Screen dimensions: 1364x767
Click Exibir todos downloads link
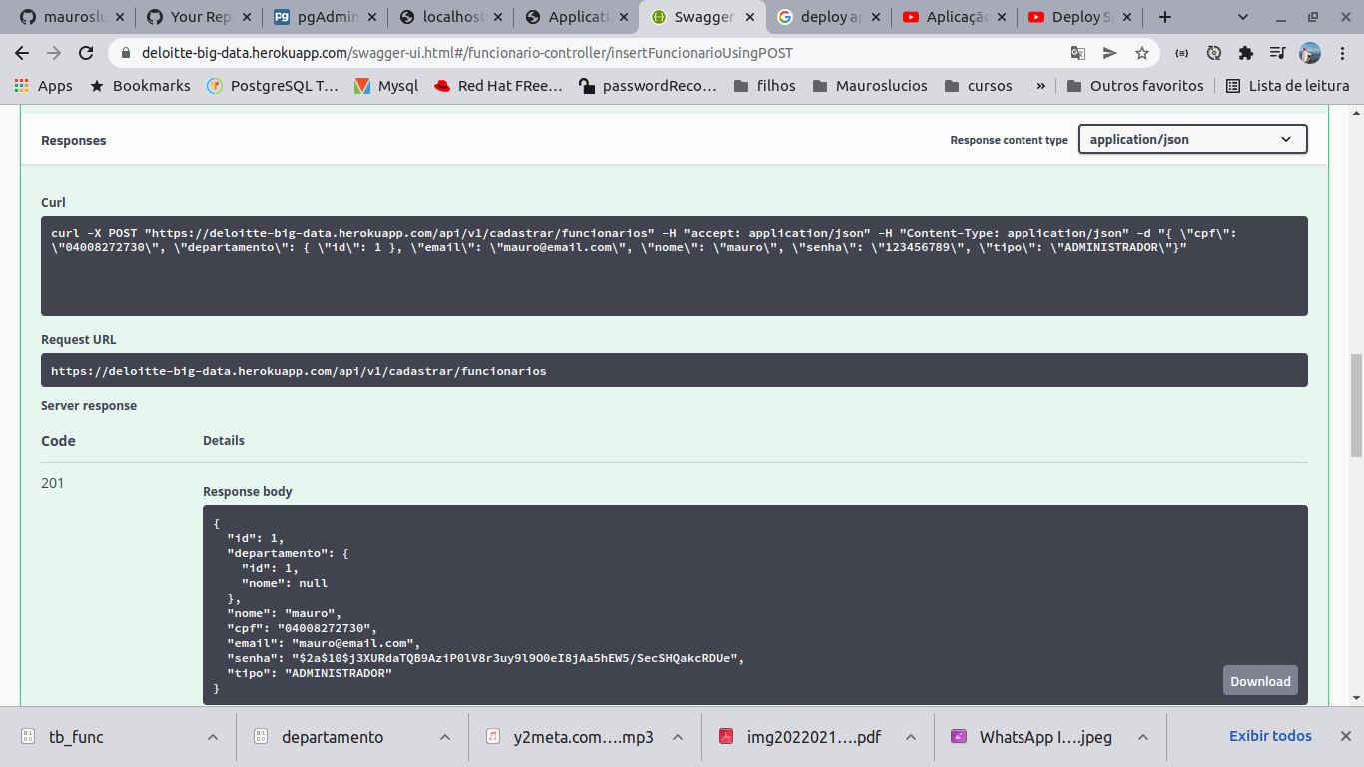tap(1270, 736)
